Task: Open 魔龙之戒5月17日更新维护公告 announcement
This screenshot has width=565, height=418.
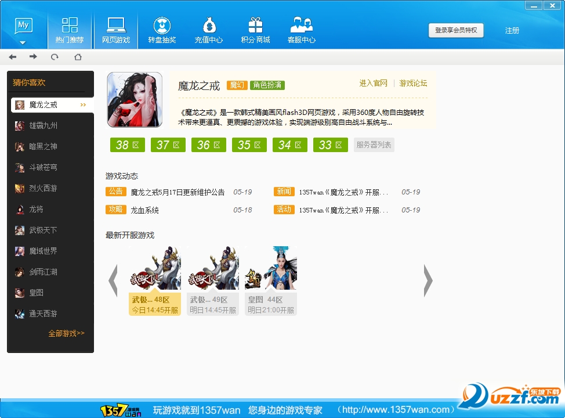Action: 178,192
